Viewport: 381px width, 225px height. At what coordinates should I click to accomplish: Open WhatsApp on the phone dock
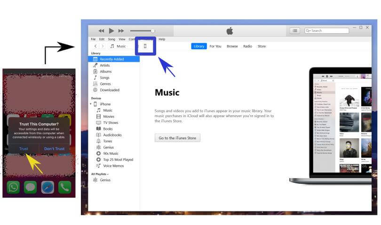[13, 187]
